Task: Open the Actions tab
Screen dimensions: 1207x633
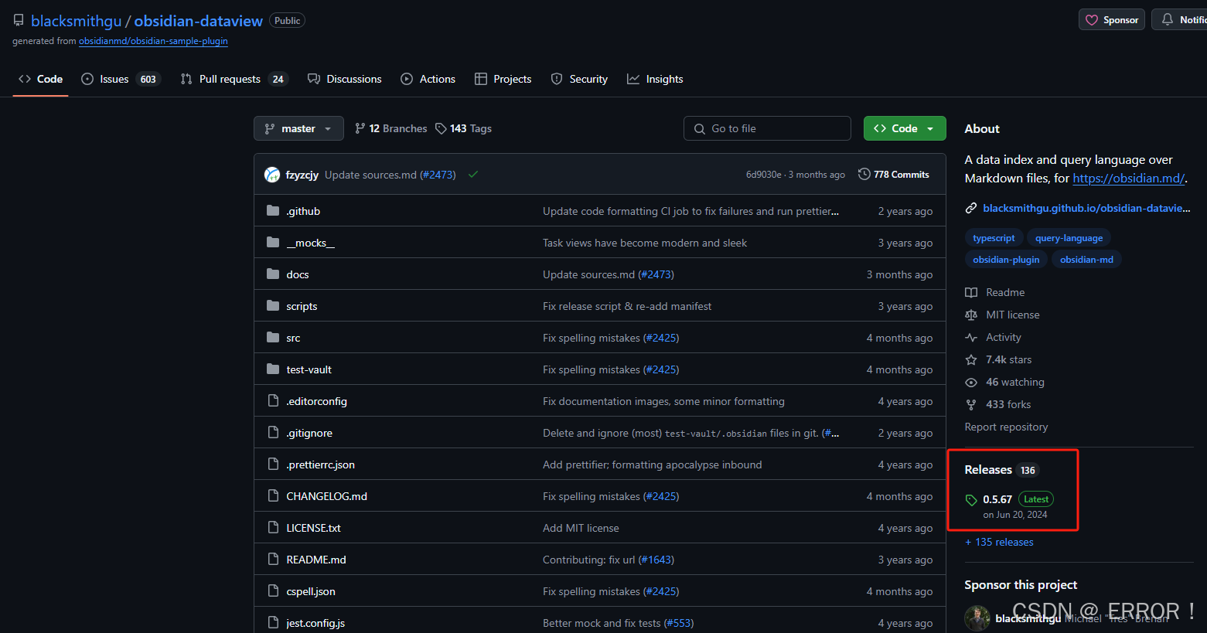Action: [428, 79]
